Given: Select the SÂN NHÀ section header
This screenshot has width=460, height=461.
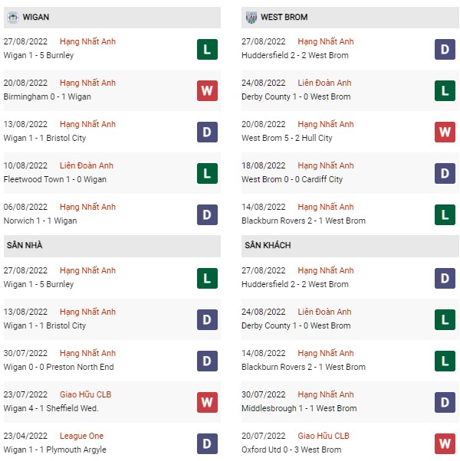Looking at the screenshot, I should pyautogui.click(x=112, y=246).
